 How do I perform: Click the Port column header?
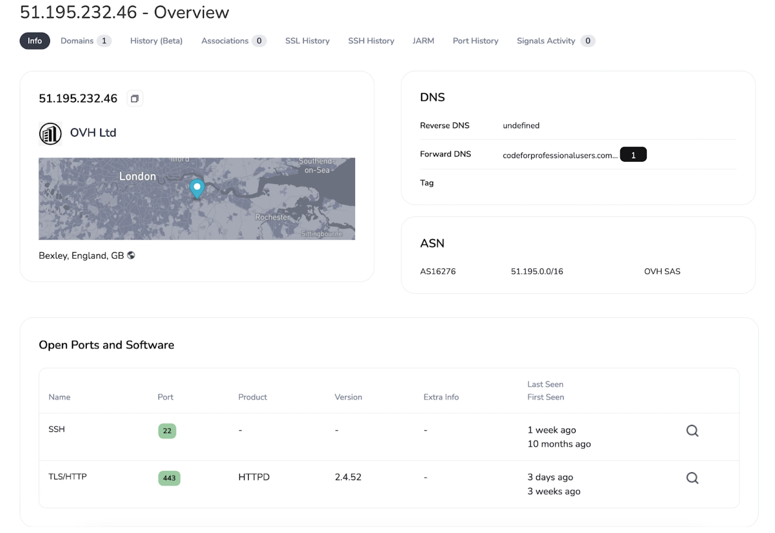pyautogui.click(x=166, y=397)
